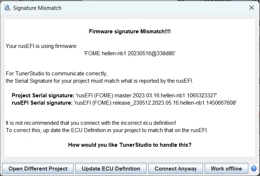
Task: Click the TunerStudio icon in the title bar
Action: [7, 8]
